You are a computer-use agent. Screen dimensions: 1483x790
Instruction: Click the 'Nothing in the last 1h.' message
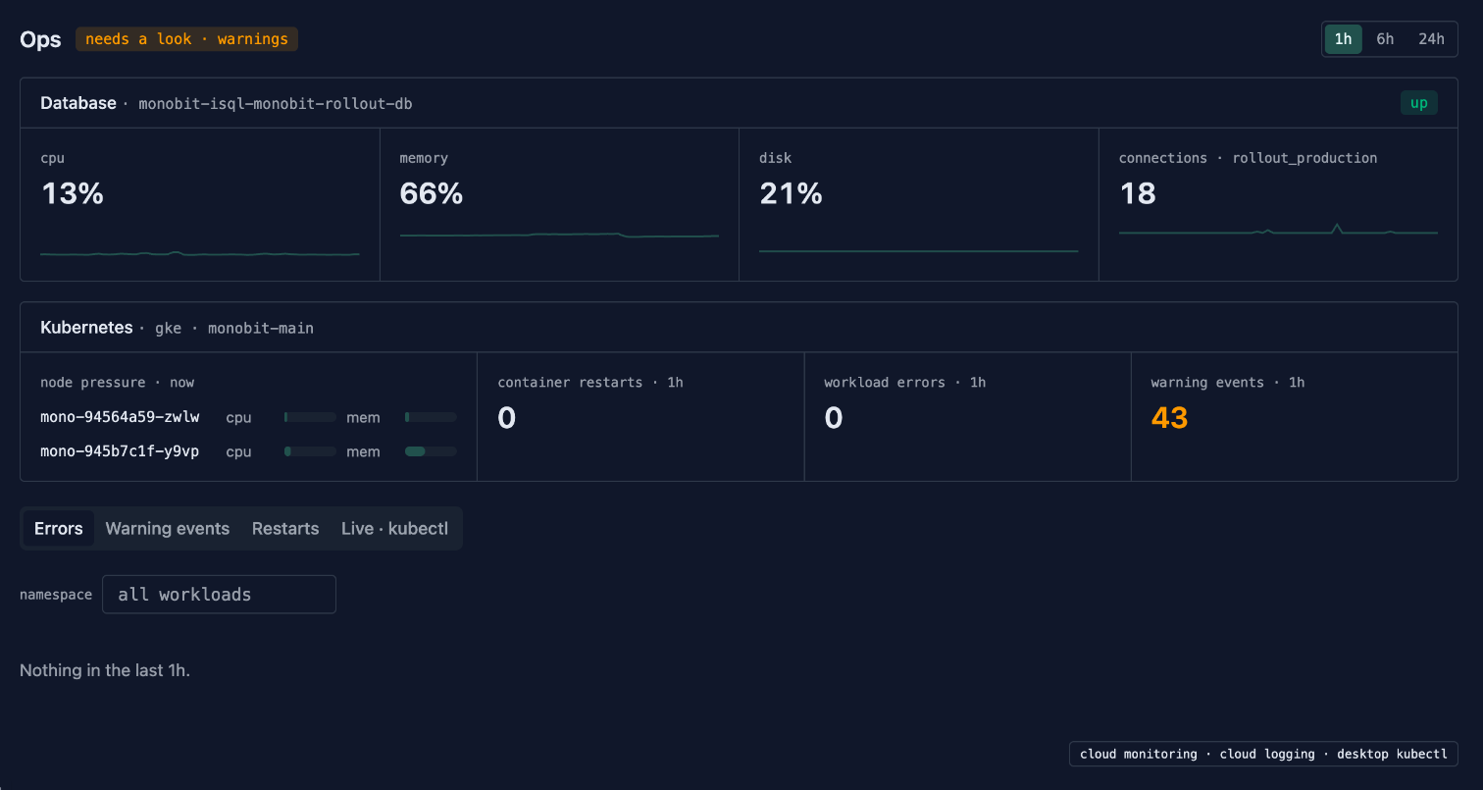tap(105, 670)
